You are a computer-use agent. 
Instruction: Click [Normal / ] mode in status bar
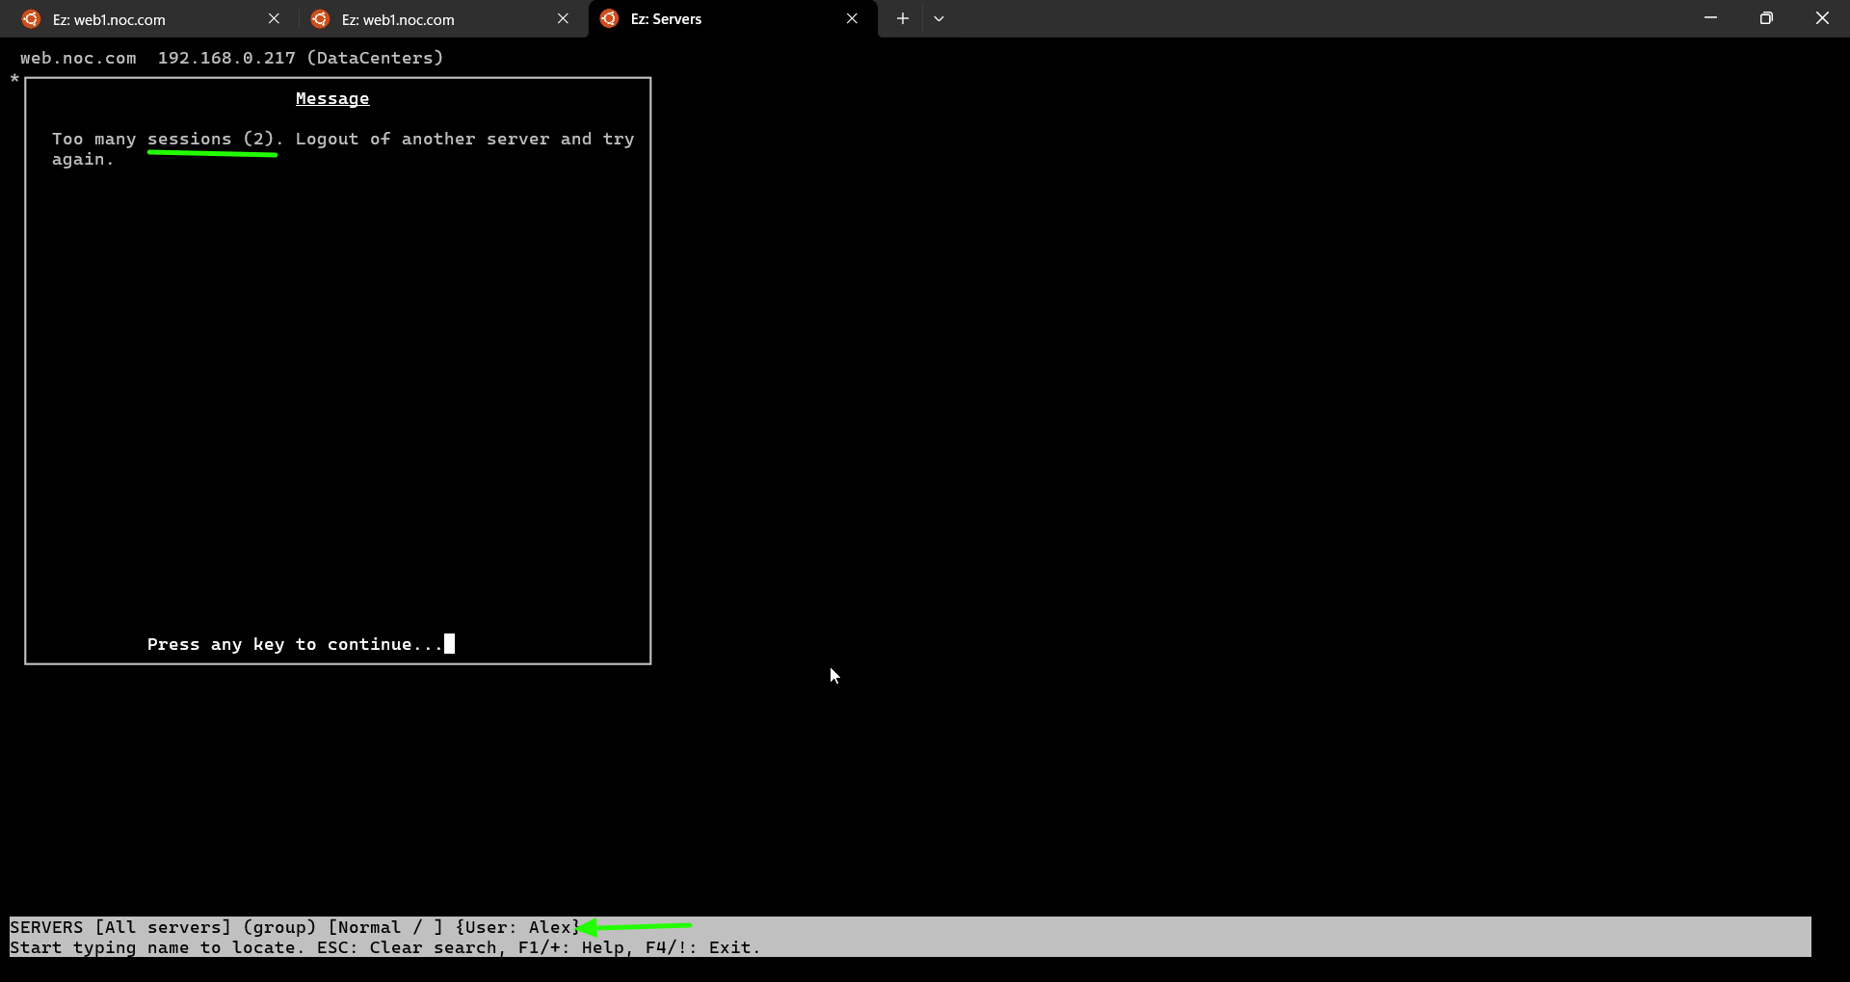385,927
